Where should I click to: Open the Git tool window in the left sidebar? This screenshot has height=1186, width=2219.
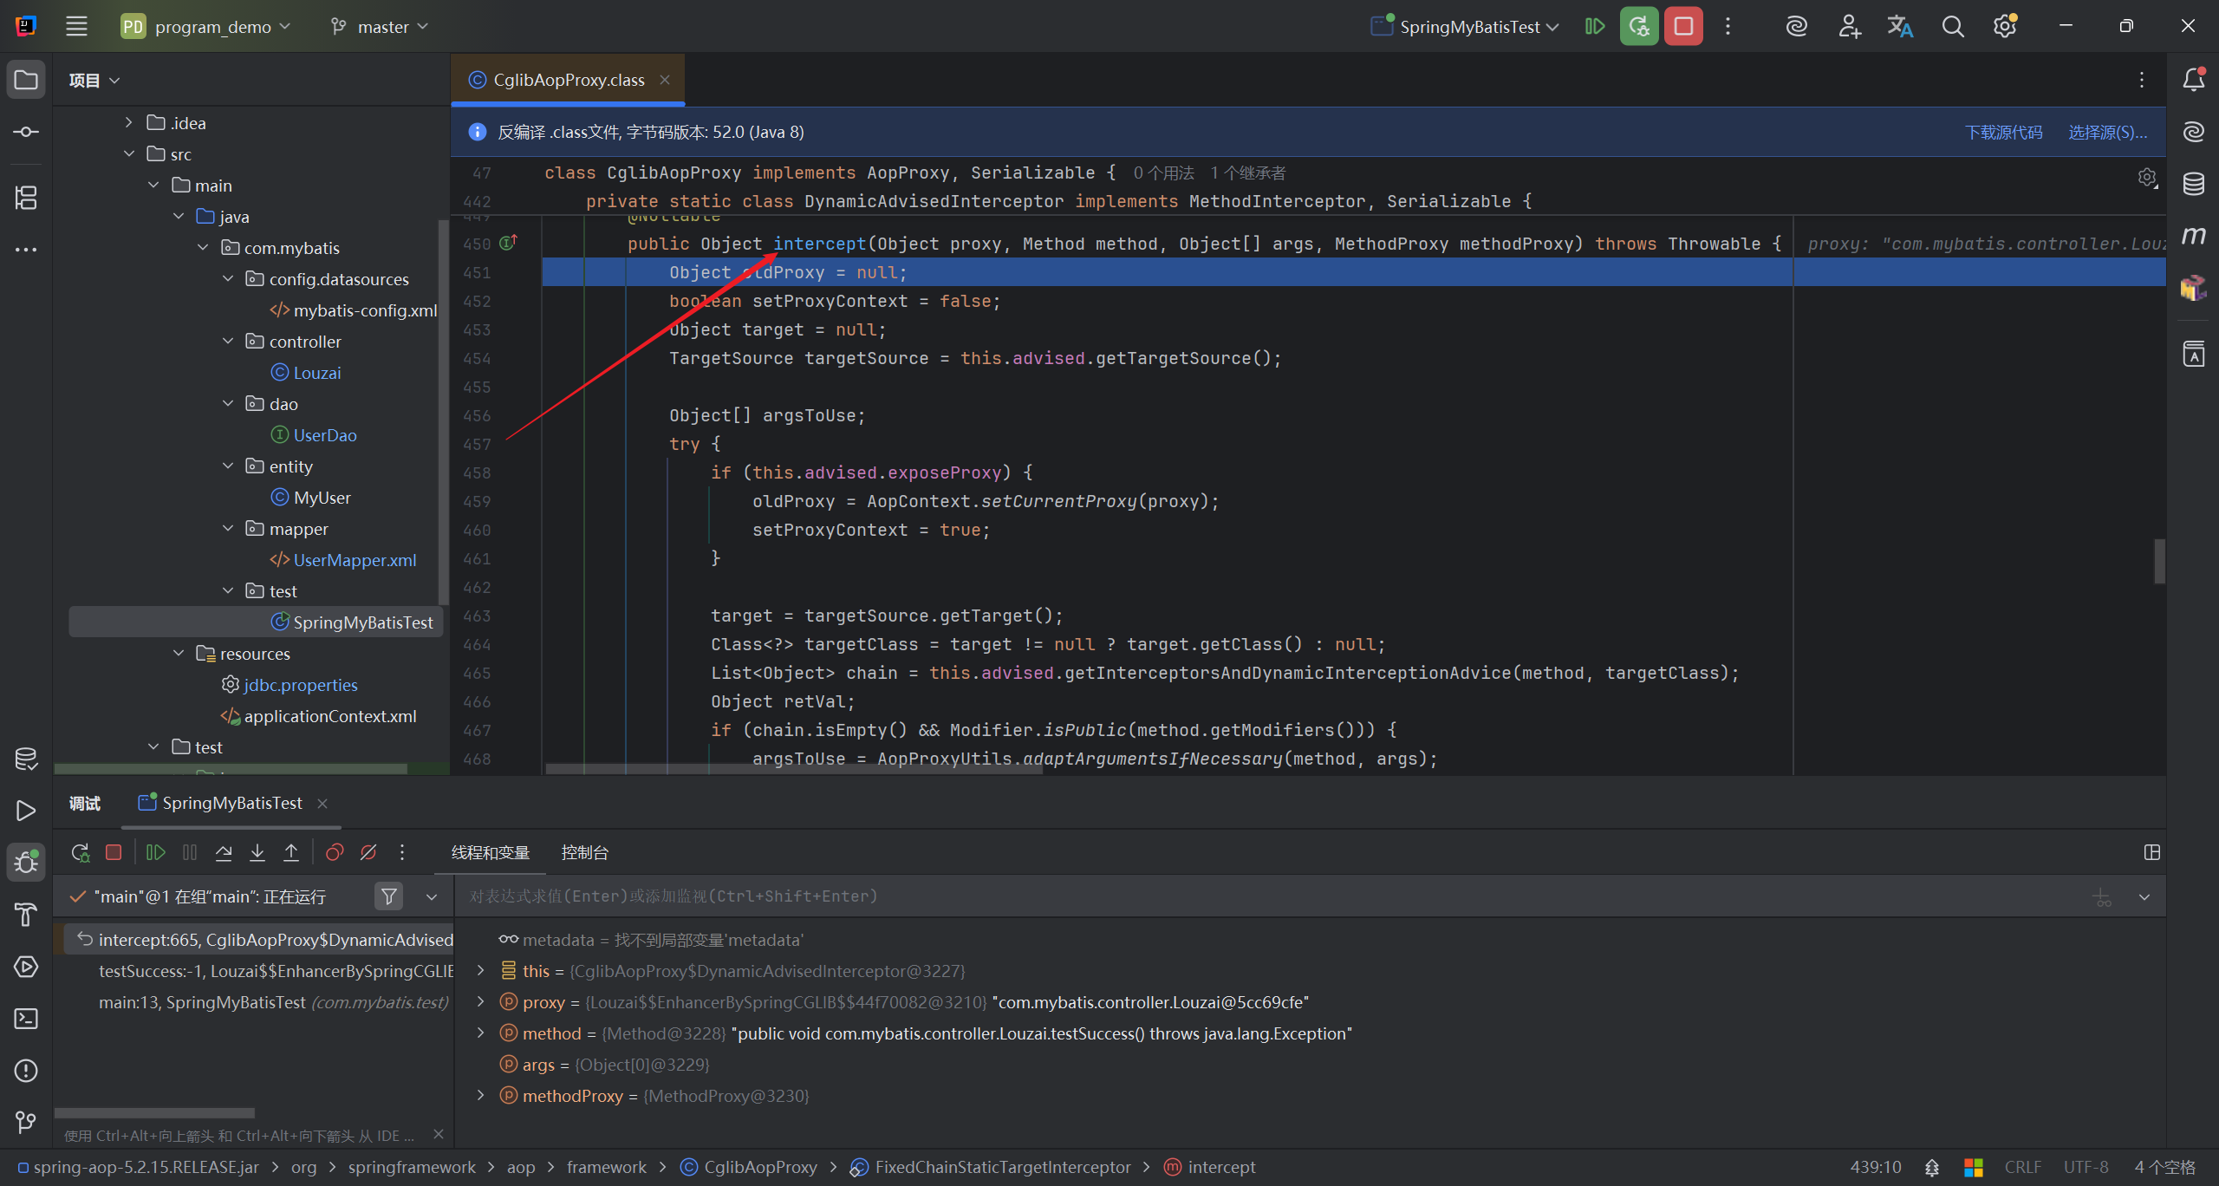tap(26, 1123)
